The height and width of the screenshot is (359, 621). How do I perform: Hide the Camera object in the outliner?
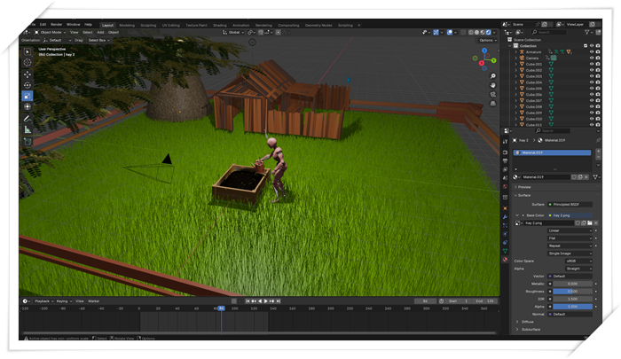point(590,58)
